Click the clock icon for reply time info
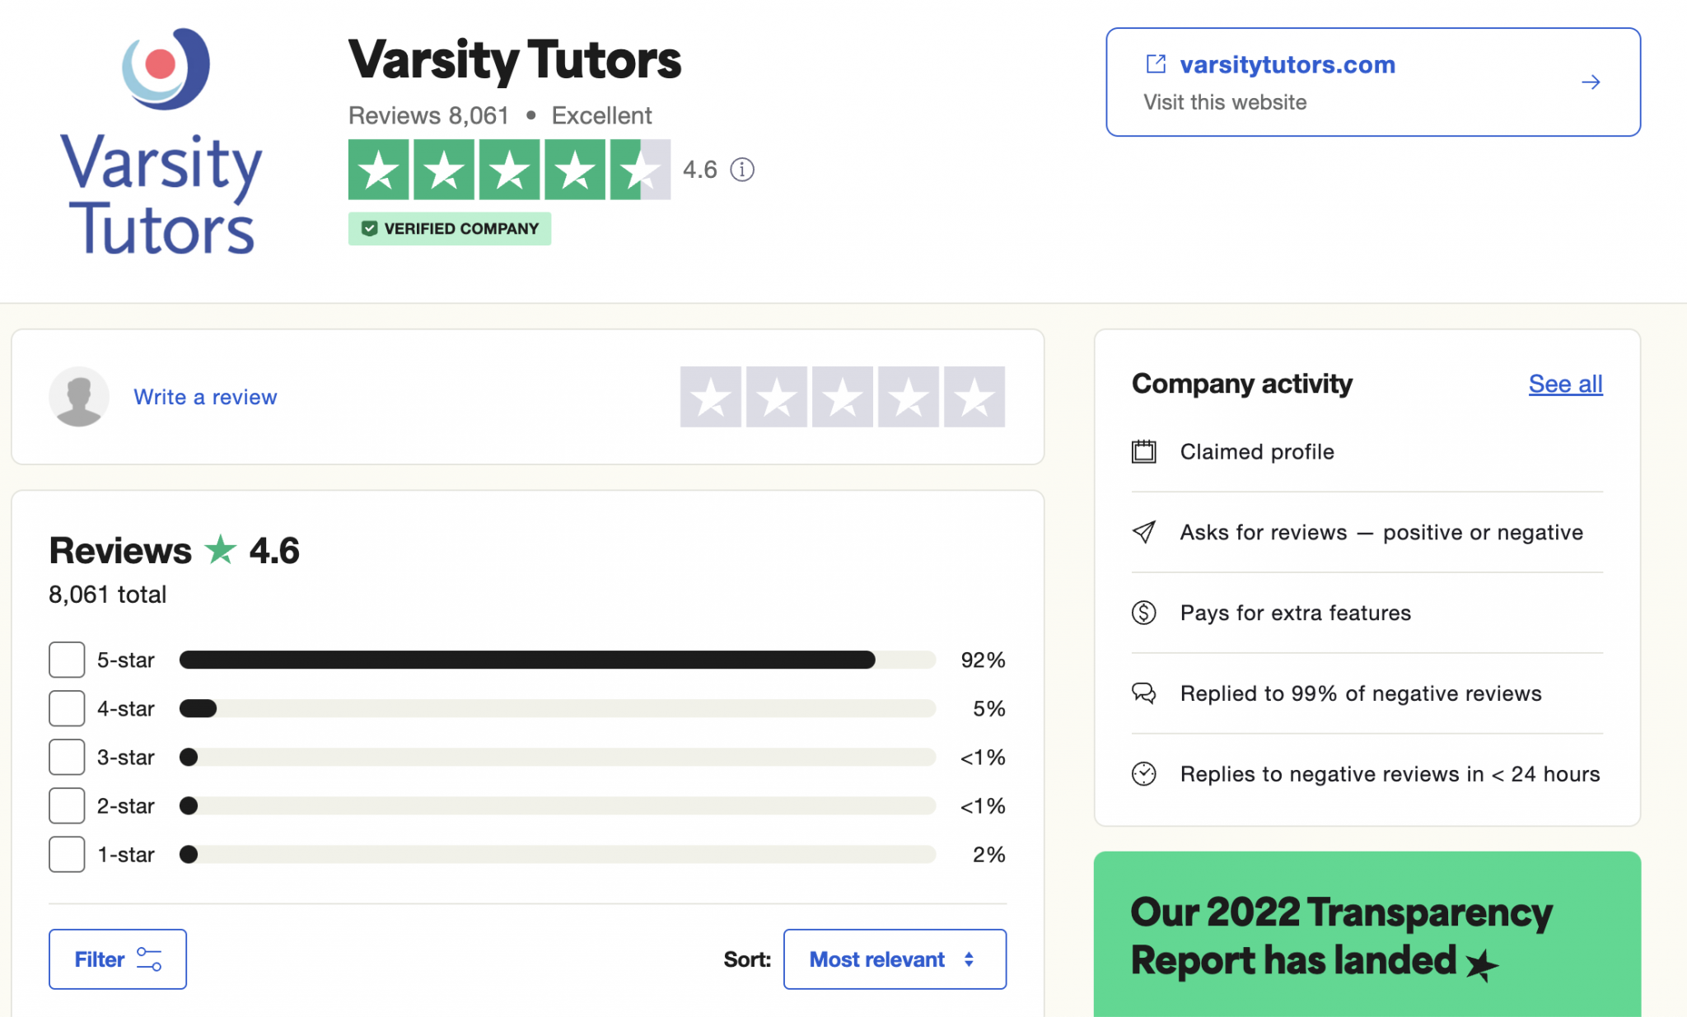This screenshot has height=1017, width=1687. (x=1145, y=774)
